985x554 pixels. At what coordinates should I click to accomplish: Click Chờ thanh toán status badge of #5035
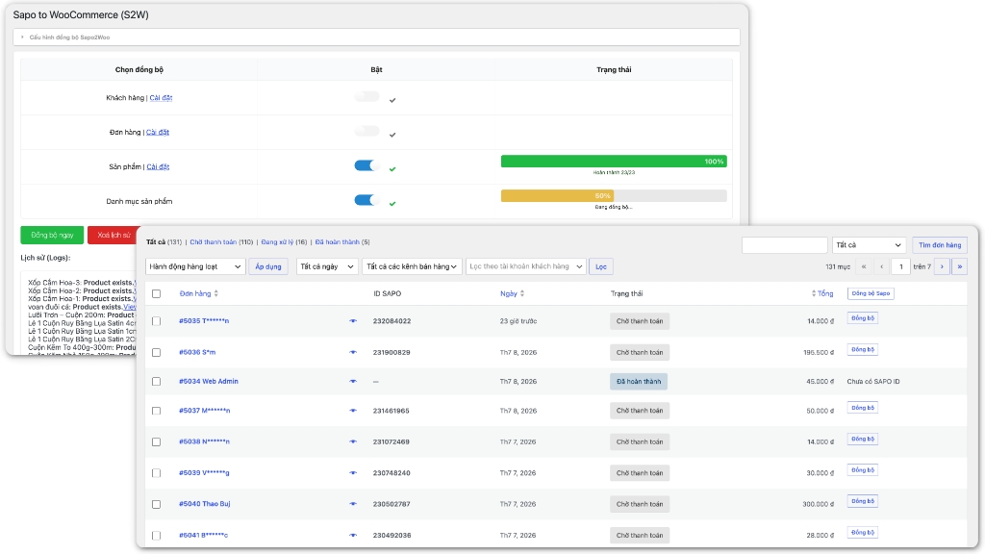coord(640,321)
